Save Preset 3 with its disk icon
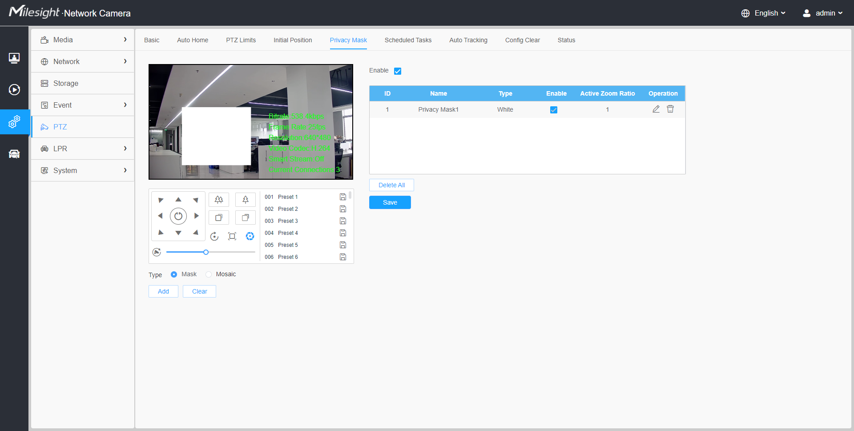The height and width of the screenshot is (431, 854). (343, 221)
